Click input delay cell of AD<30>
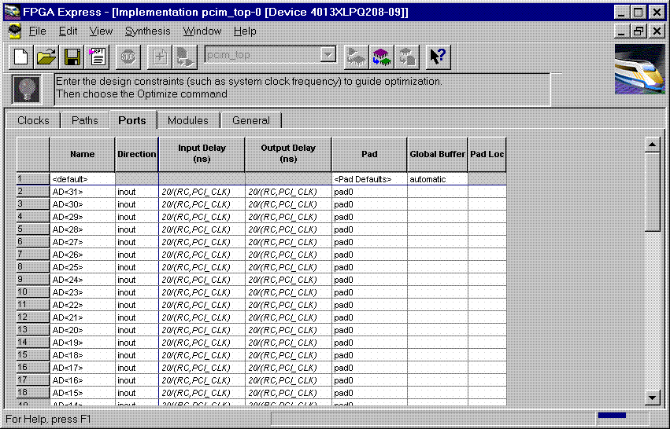Screen dimensions: 670x429 pyautogui.click(x=202, y=204)
